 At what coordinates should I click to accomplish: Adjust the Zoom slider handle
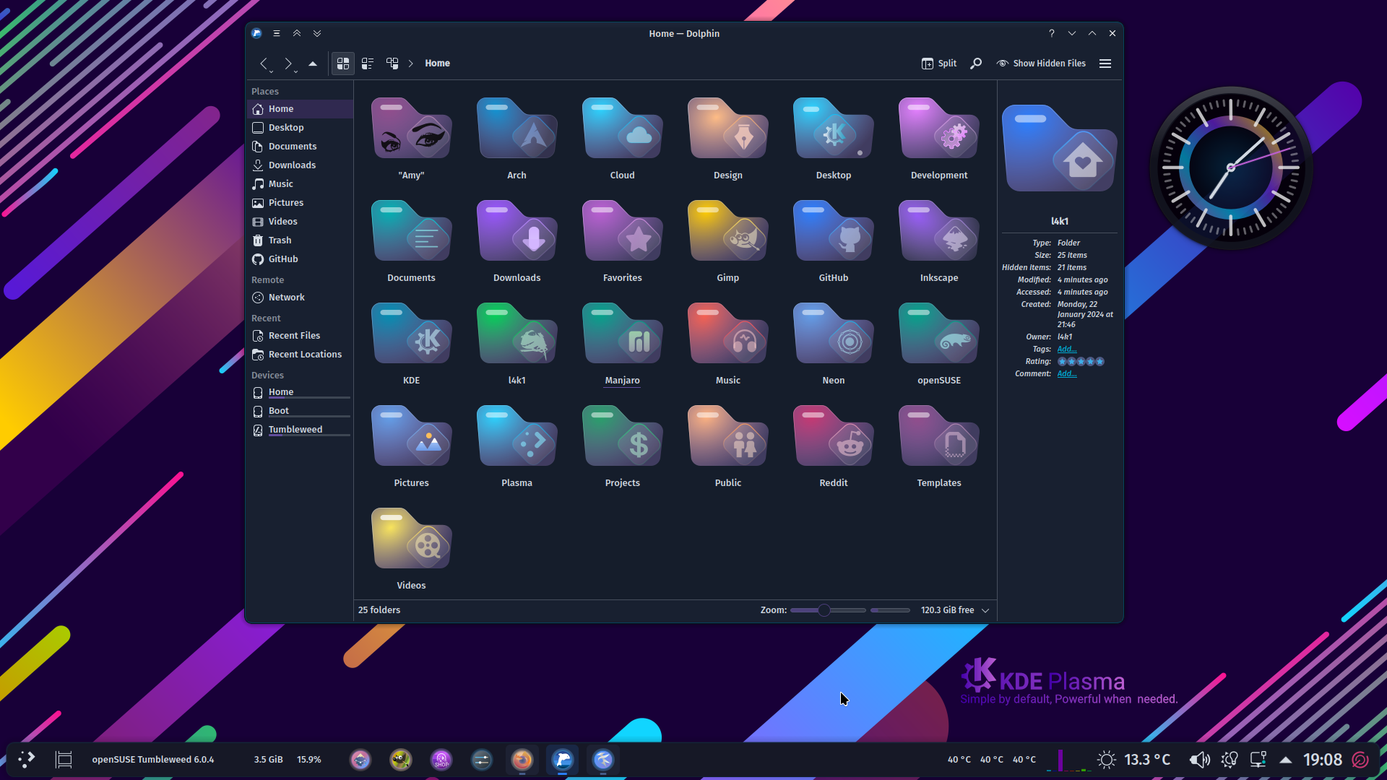pos(824,610)
